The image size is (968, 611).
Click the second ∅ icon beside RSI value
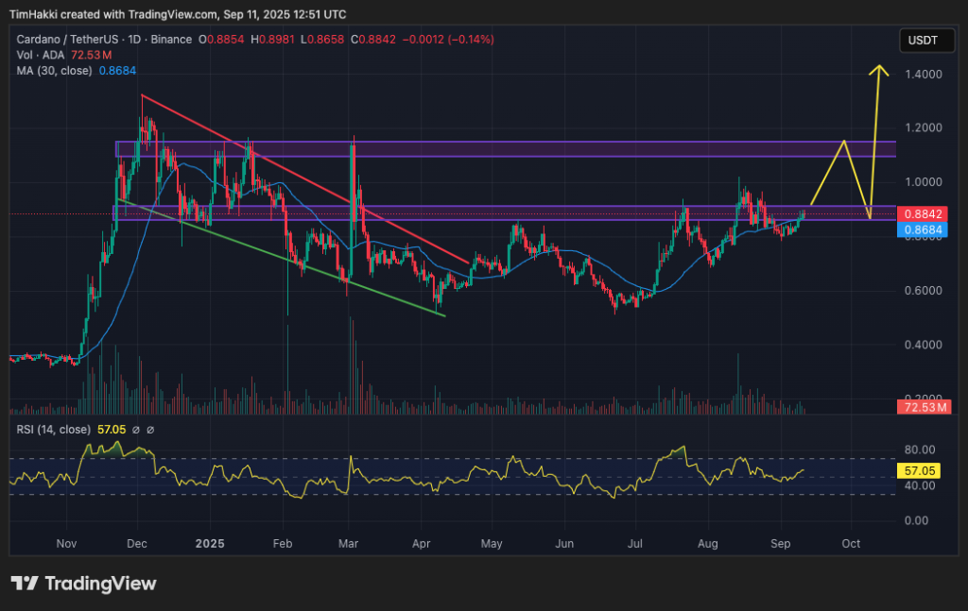click(150, 430)
